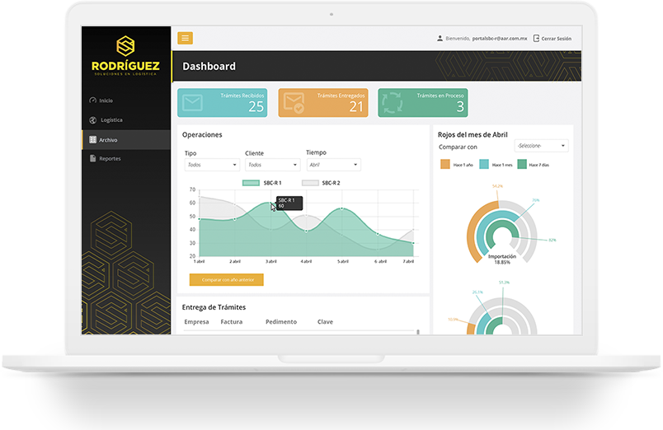Image resolution: width=663 pixels, height=430 pixels.
Task: Click the Cerrar Sesión link
Action: tap(557, 39)
